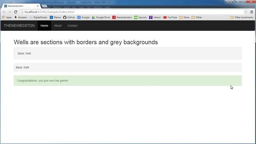Click the THENEWBOSTON navbar brand

(19, 26)
